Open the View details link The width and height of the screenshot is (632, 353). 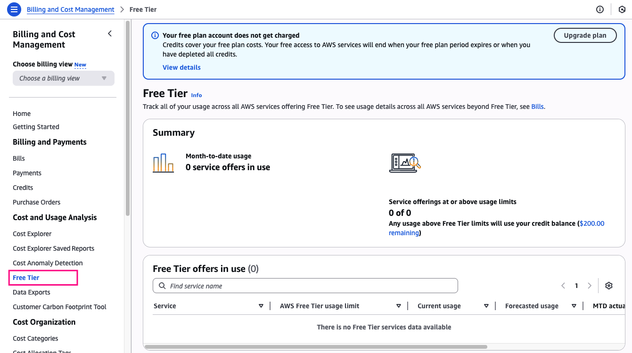point(181,67)
